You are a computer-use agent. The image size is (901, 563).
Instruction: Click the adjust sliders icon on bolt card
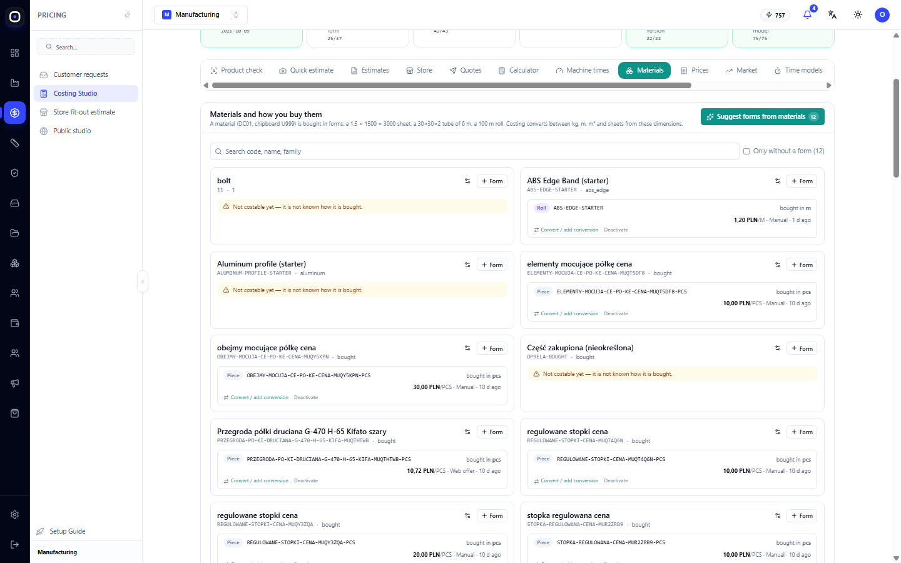(x=467, y=181)
